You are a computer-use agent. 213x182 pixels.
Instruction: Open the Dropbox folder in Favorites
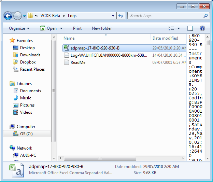[x=28, y=62]
